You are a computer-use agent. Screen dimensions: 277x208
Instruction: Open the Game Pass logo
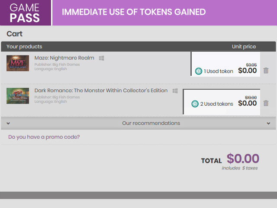click(25, 13)
